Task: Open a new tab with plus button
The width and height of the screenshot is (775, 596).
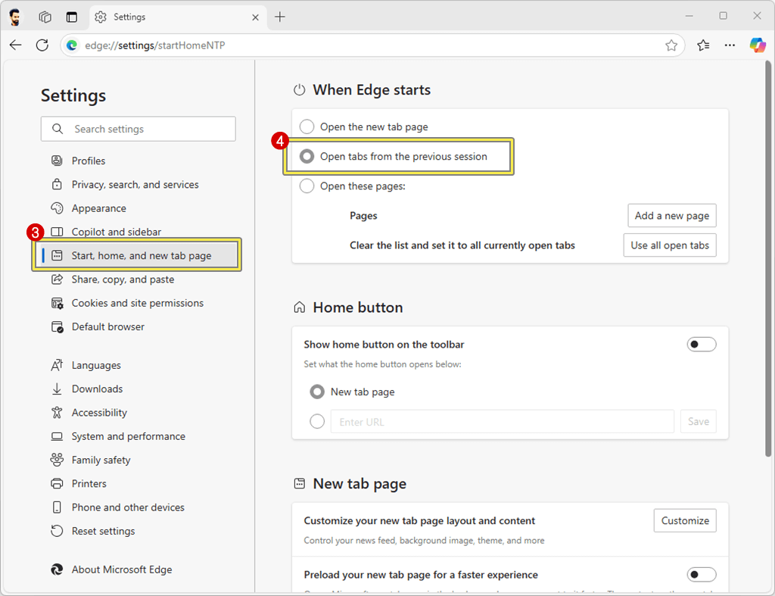Action: tap(280, 17)
